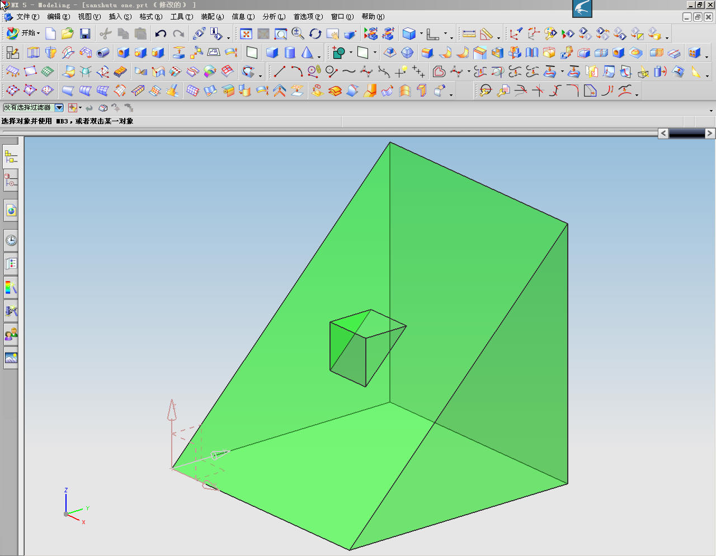Screen dimensions: 716x556
Task: Click the Object Information icon
Action: pos(216,34)
